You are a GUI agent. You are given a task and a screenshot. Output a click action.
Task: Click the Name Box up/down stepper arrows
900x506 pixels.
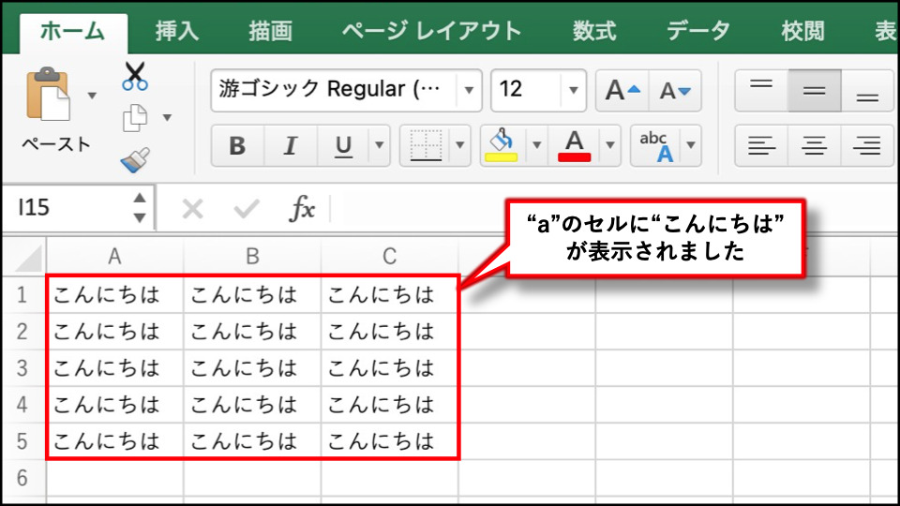[140, 208]
